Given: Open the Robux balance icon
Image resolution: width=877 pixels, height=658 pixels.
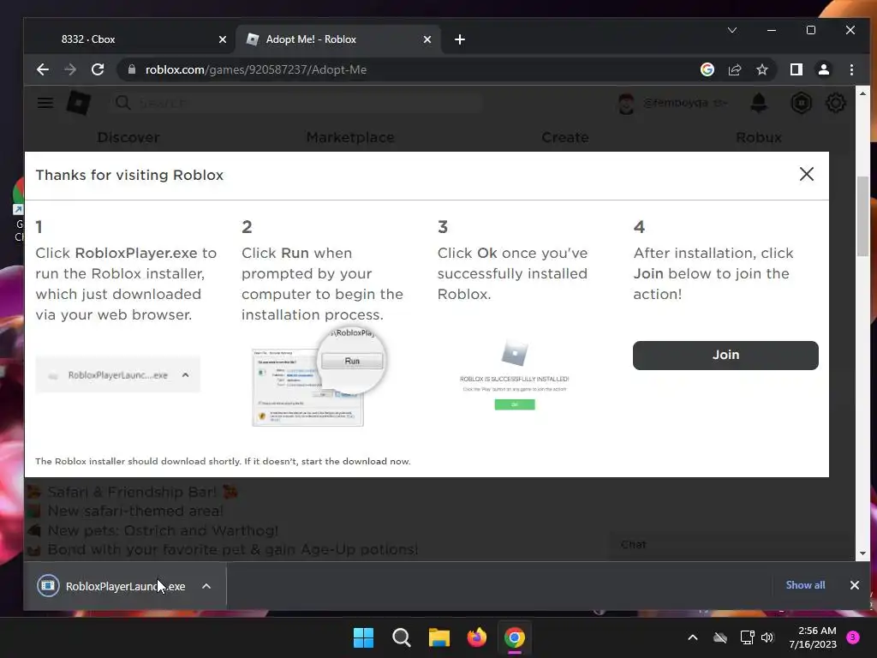Looking at the screenshot, I should [x=801, y=103].
